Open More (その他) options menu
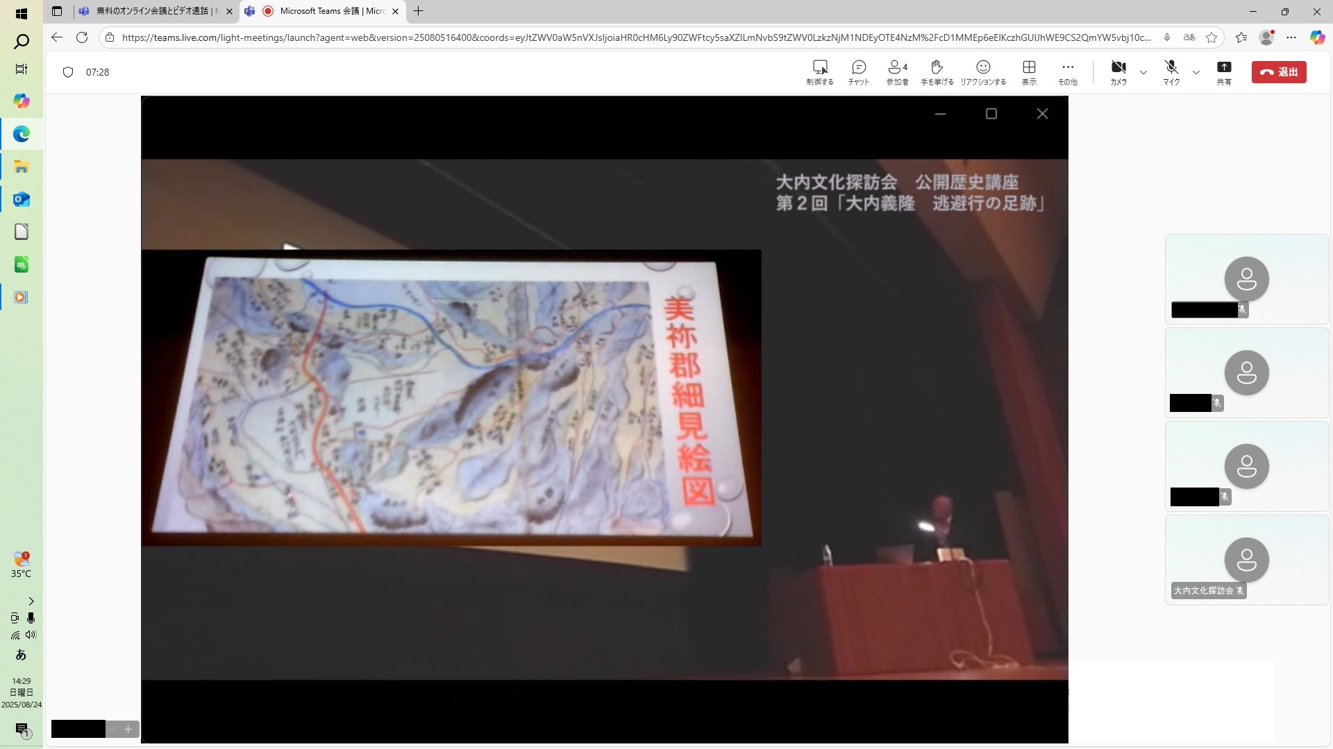Image resolution: width=1333 pixels, height=749 pixels. [x=1068, y=72]
